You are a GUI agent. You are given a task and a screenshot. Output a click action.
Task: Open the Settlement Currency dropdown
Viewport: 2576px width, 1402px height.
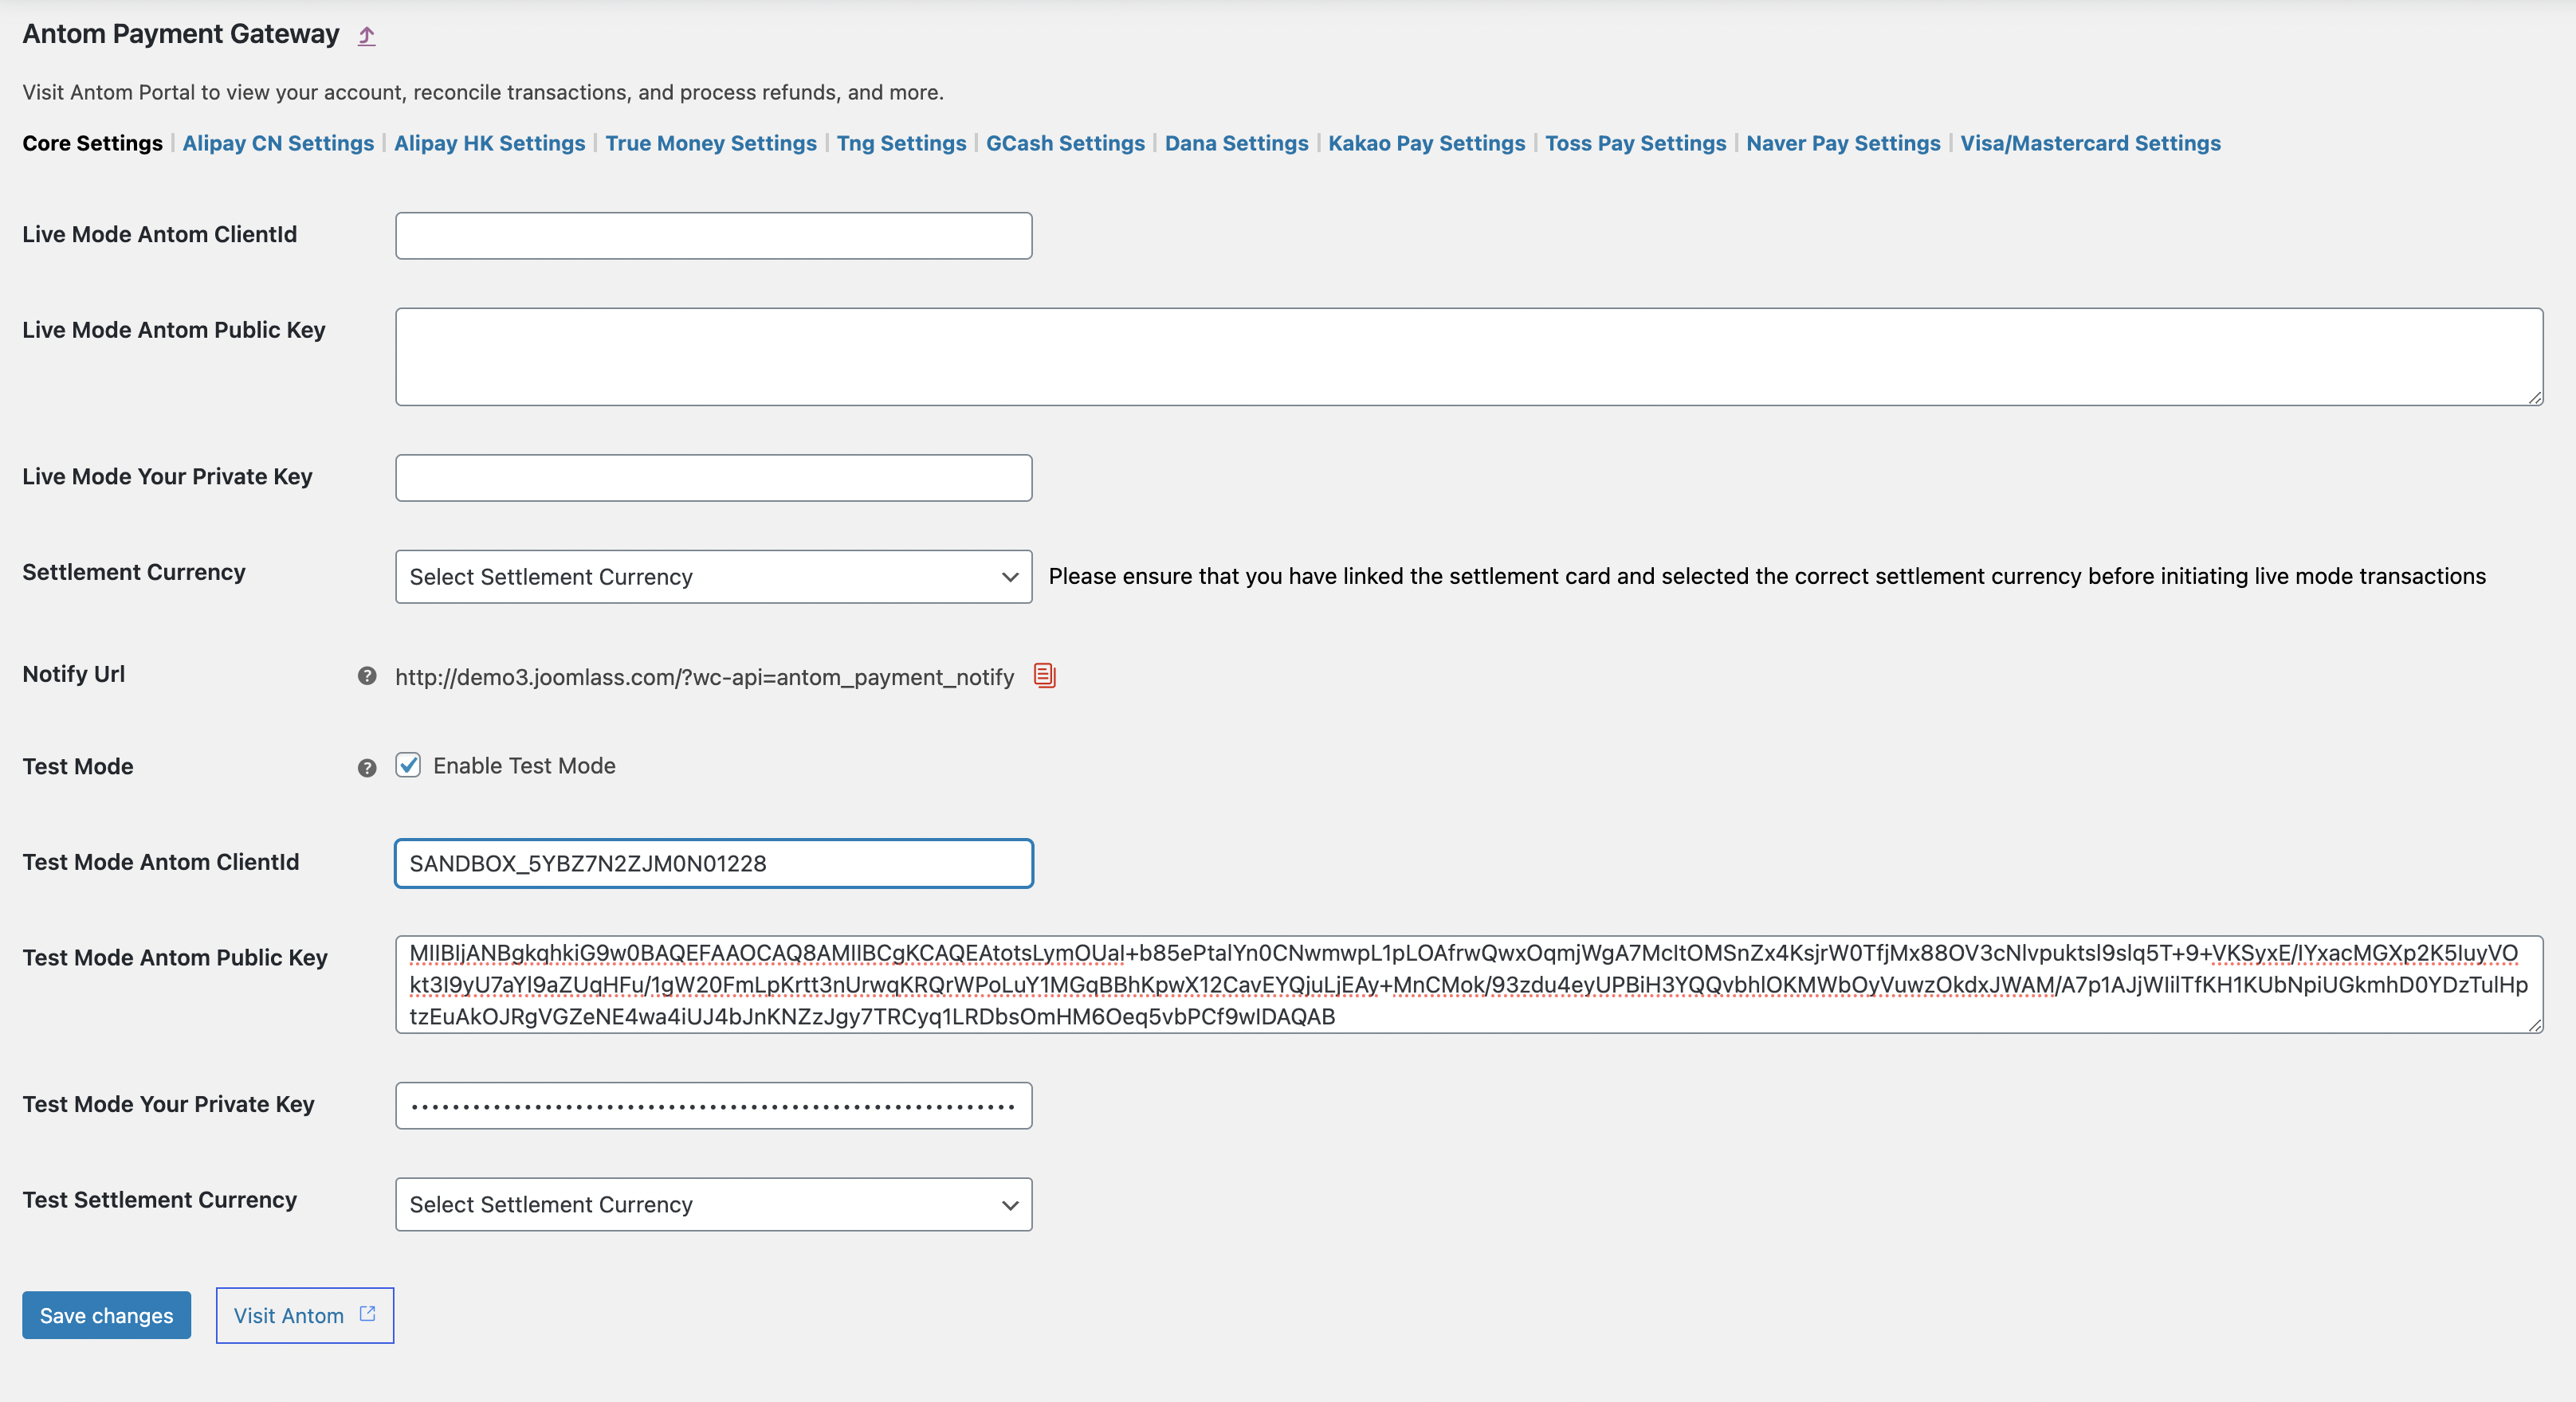click(713, 577)
